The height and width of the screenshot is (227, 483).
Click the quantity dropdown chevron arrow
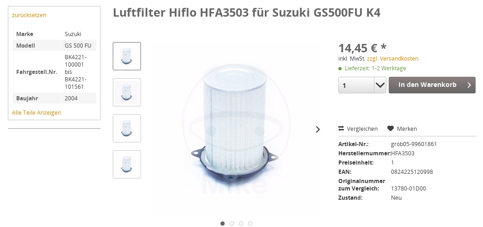pyautogui.click(x=380, y=85)
